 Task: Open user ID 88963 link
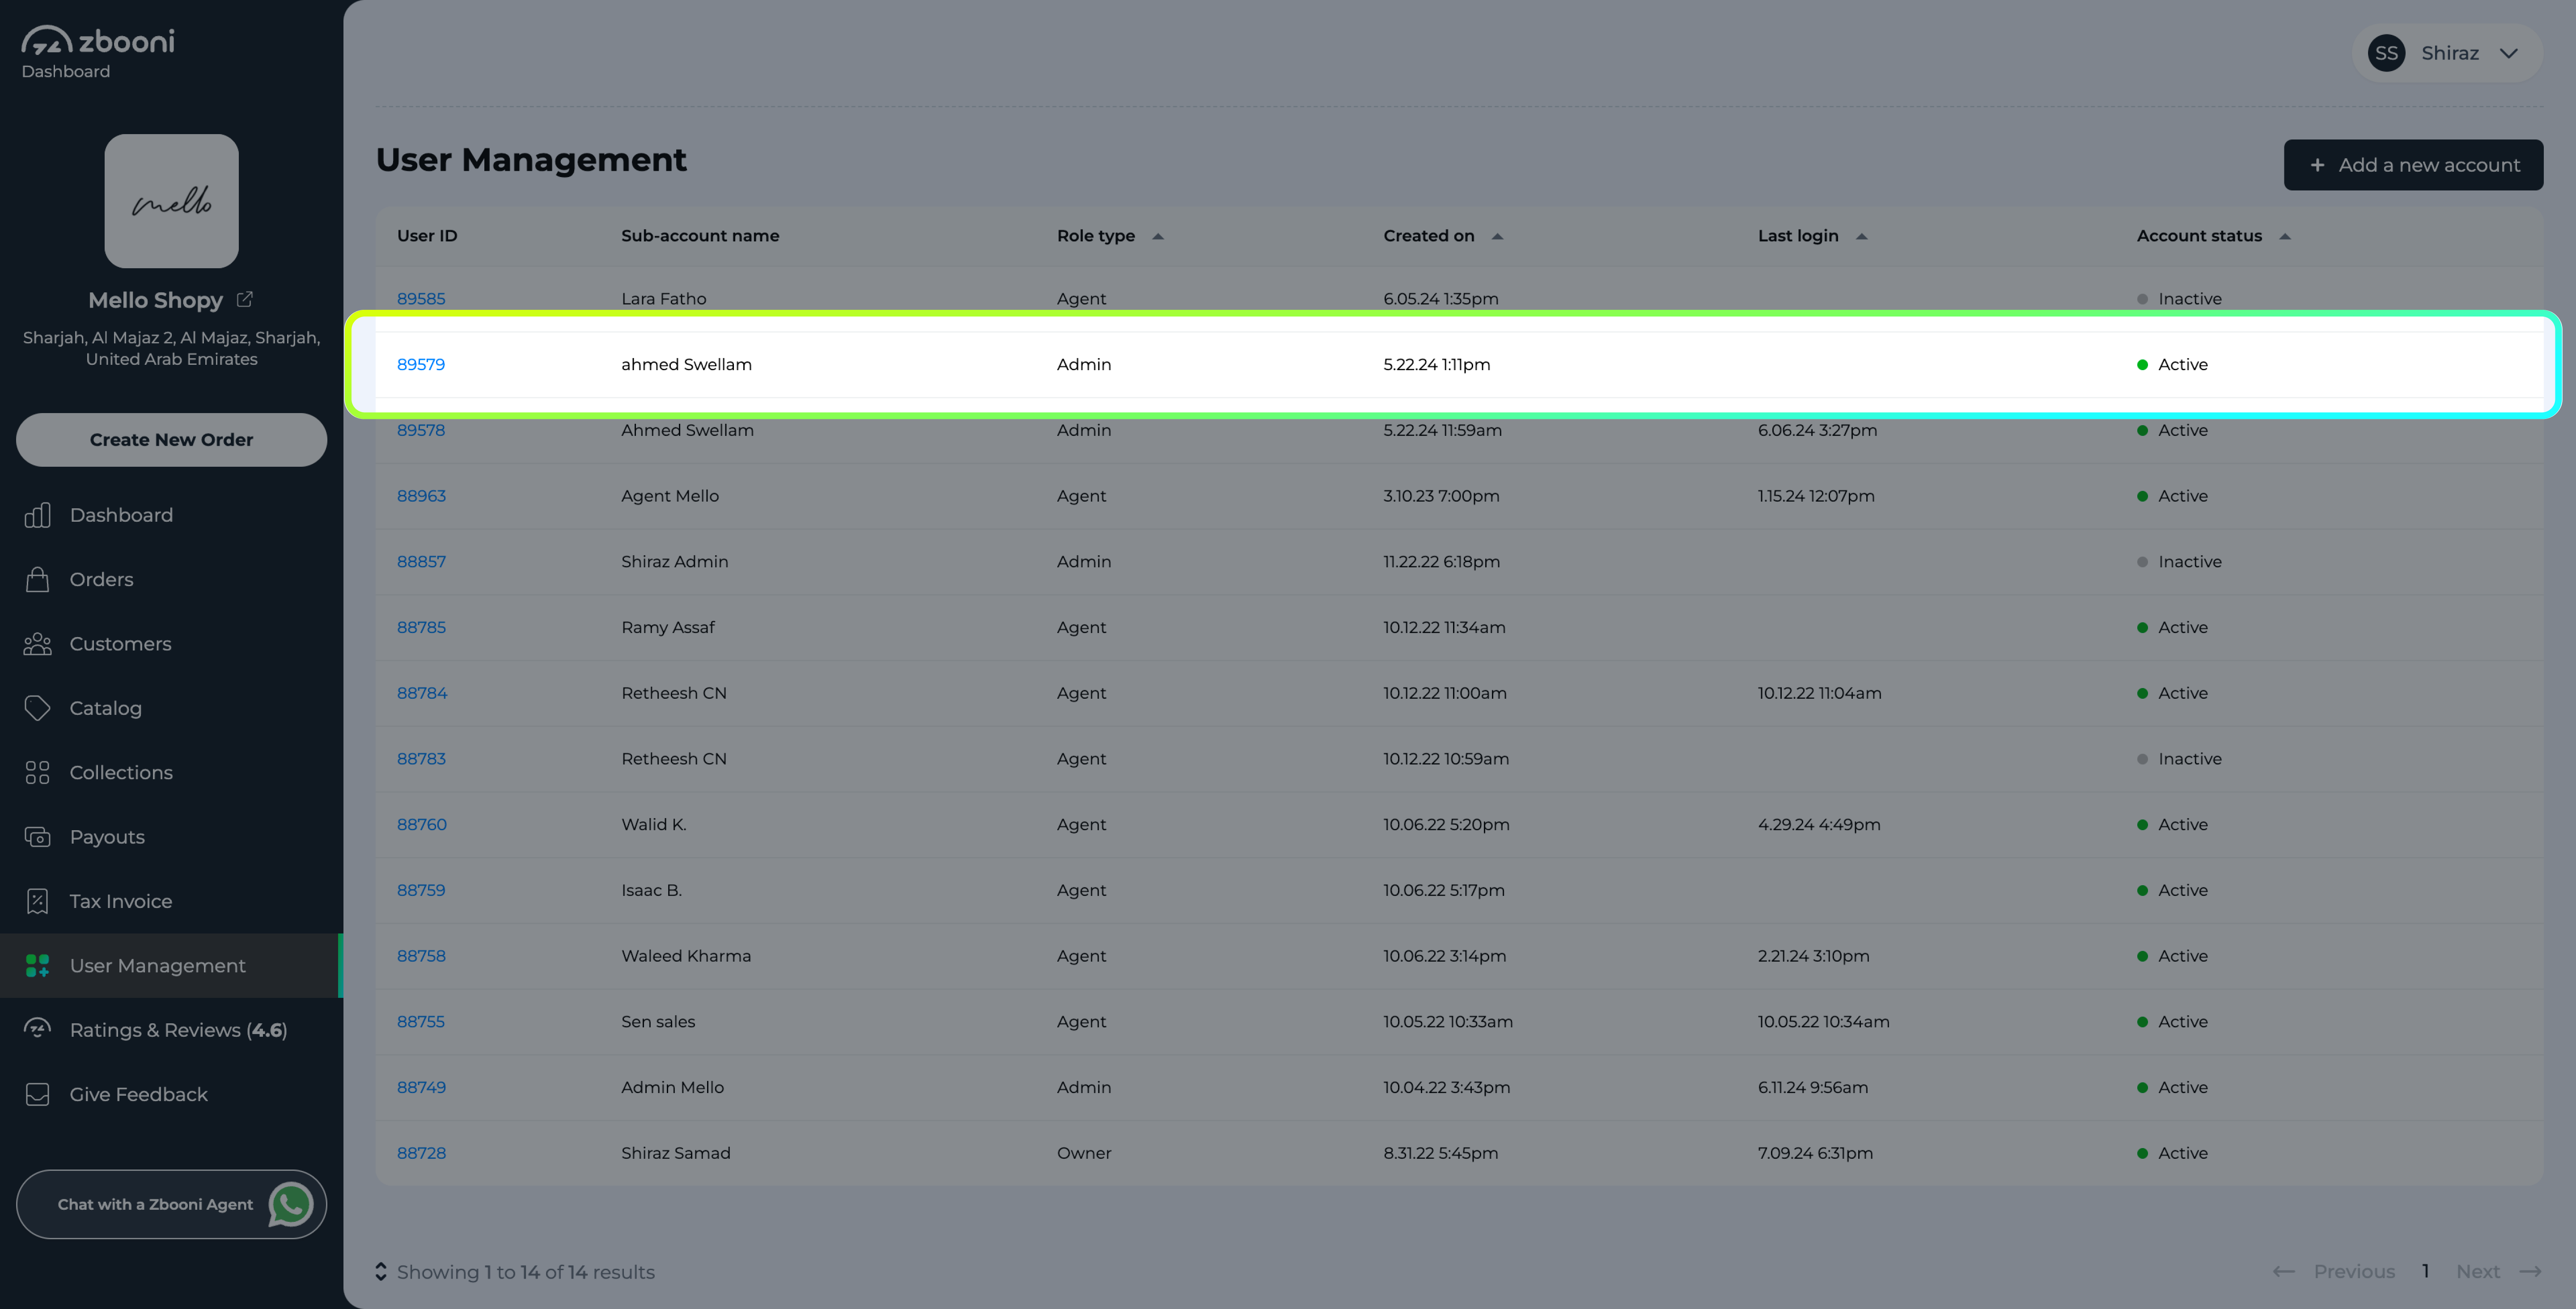421,496
